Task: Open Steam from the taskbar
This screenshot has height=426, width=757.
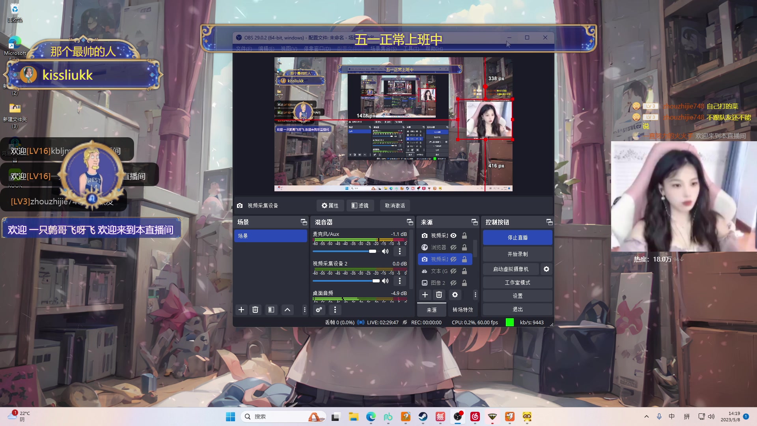Action: click(423, 417)
